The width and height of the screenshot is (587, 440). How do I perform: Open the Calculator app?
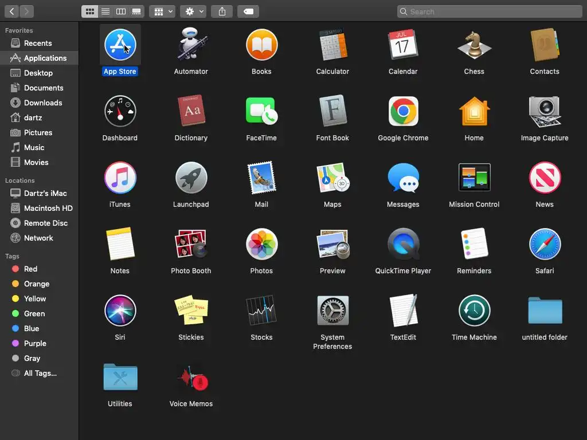coord(332,45)
